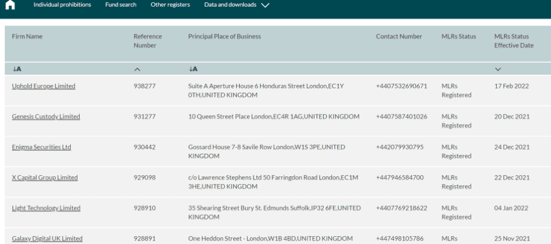Screen dimensions: 551x244
Task: Select the Firm Name column header
Action: [x=27, y=36]
